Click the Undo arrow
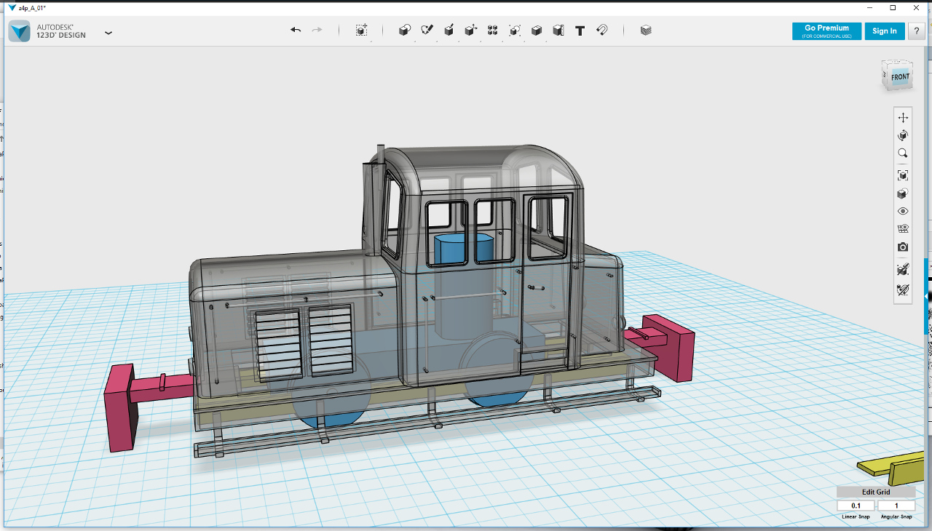 296,30
